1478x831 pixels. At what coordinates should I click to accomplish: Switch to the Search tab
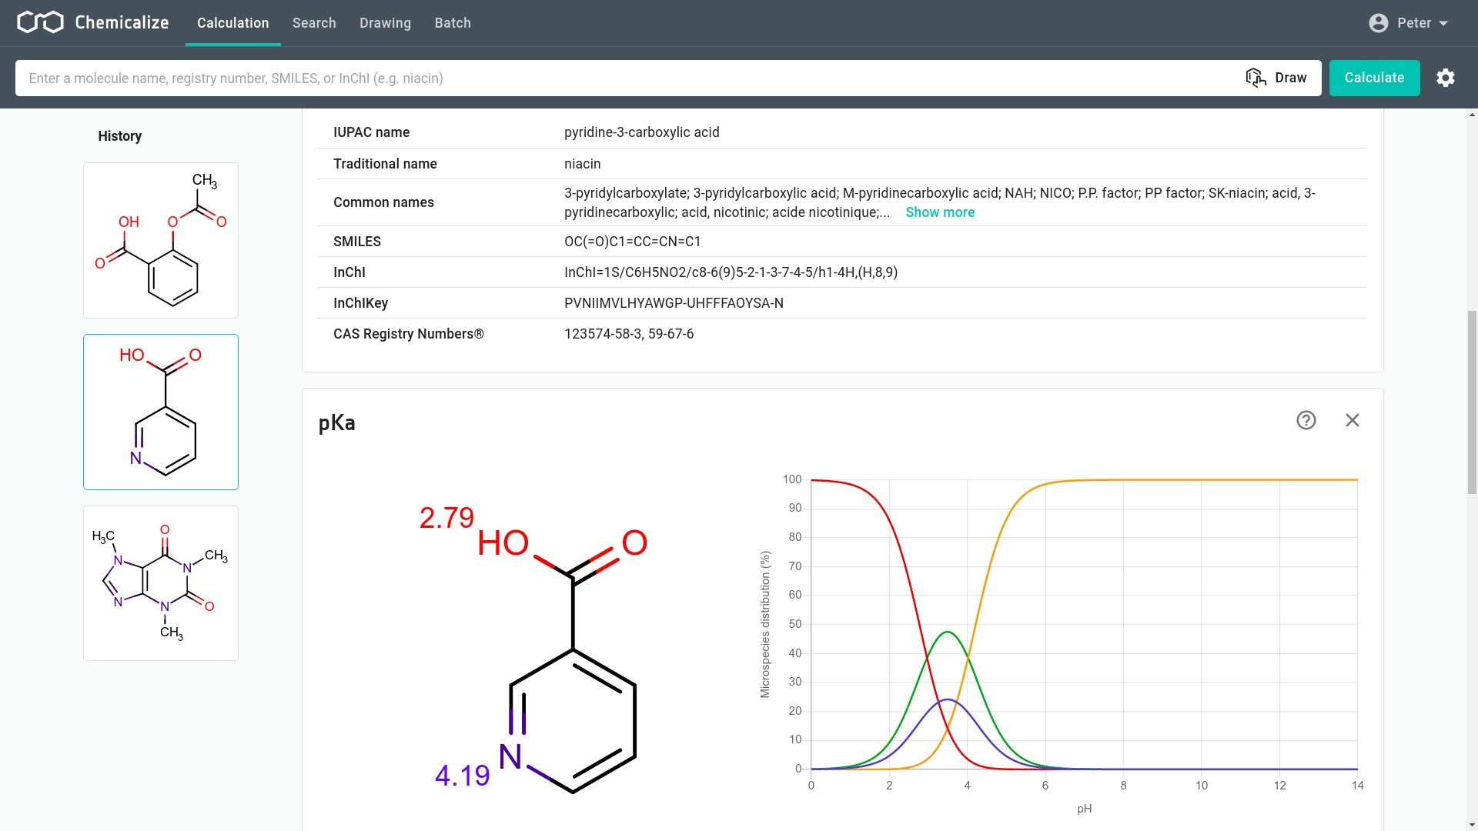(x=314, y=23)
